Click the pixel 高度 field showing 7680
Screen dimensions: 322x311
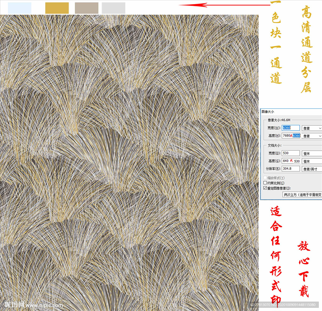(286, 136)
